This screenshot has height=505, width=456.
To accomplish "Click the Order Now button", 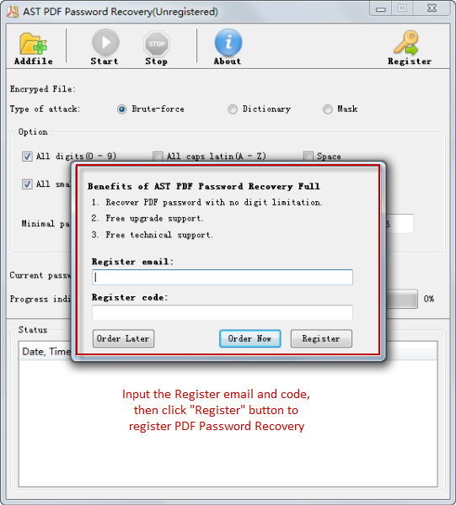I will coord(250,338).
